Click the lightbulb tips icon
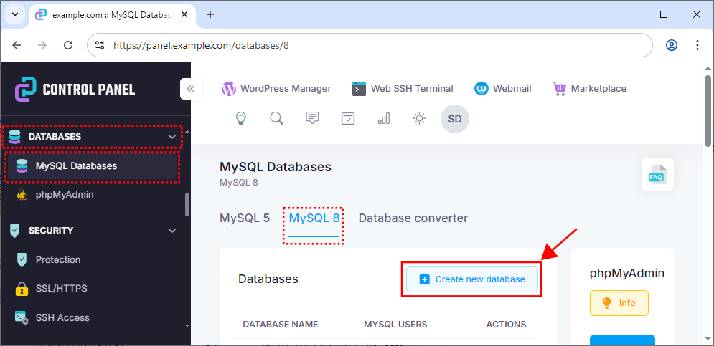 (x=241, y=119)
